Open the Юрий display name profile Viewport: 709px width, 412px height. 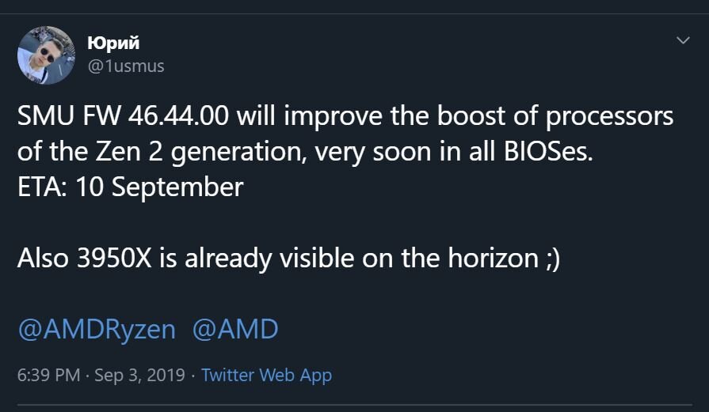point(113,43)
